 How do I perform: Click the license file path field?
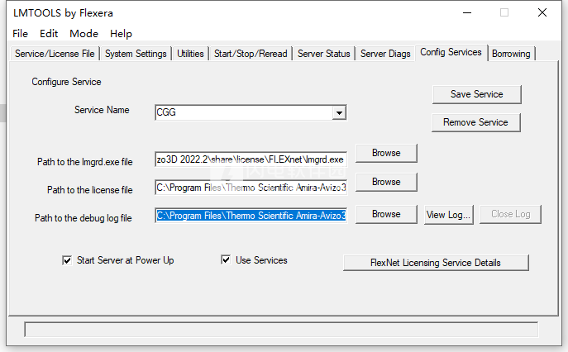tap(251, 188)
